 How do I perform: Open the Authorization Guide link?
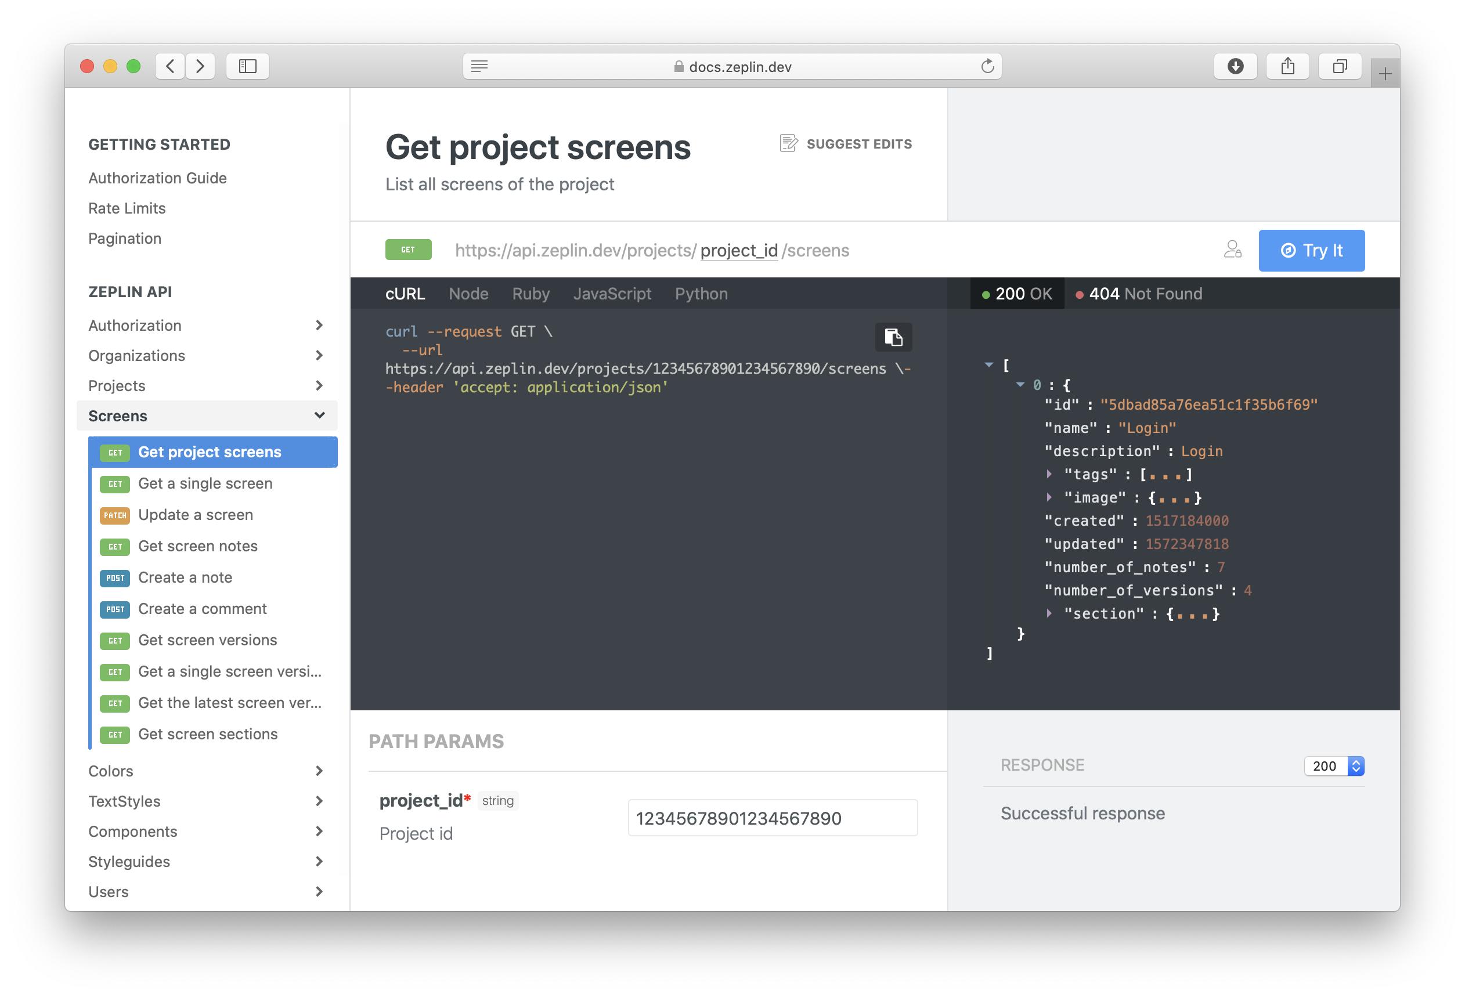point(158,178)
